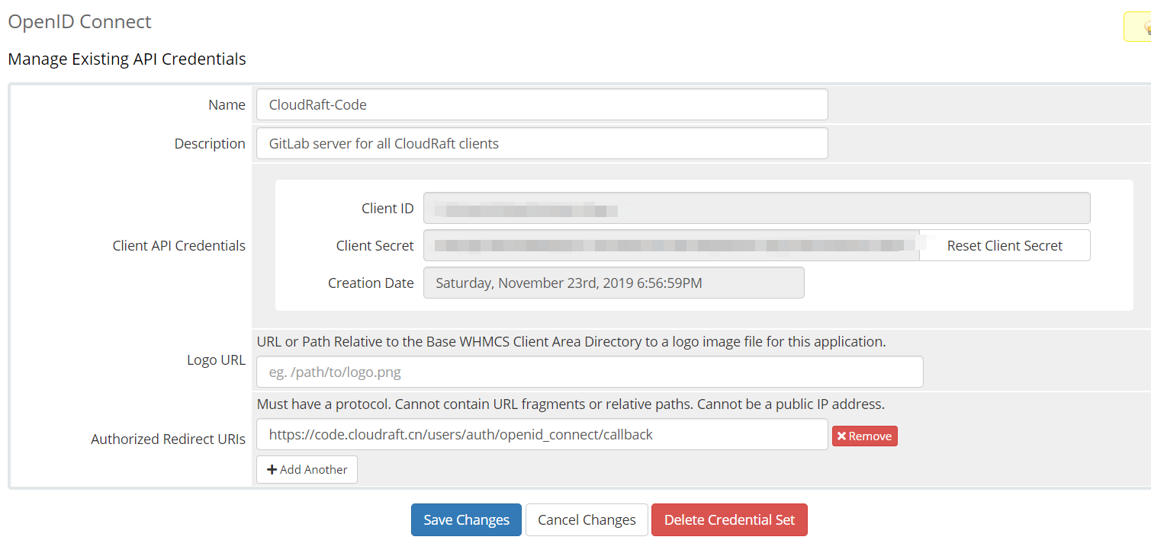This screenshot has height=540, width=1151.
Task: Click the Authorized Redirect URIs label
Action: click(x=168, y=439)
